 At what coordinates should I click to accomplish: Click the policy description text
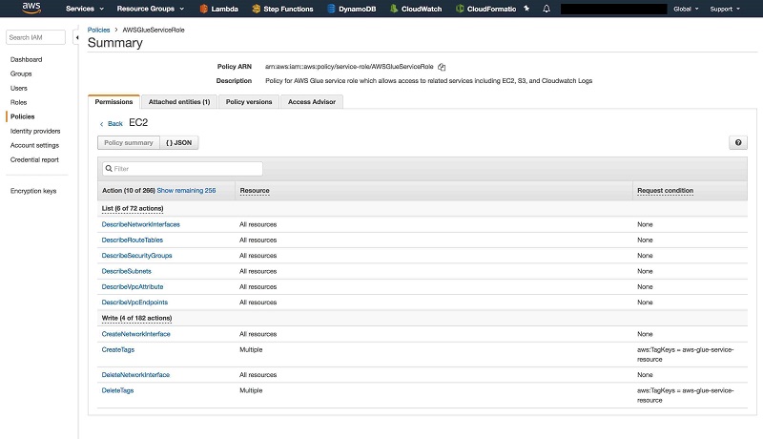(428, 81)
